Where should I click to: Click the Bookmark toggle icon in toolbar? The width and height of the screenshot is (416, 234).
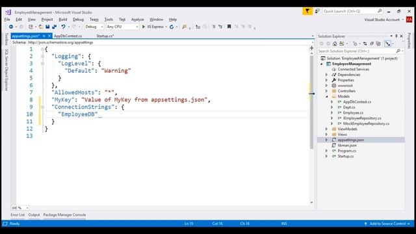pos(229,27)
